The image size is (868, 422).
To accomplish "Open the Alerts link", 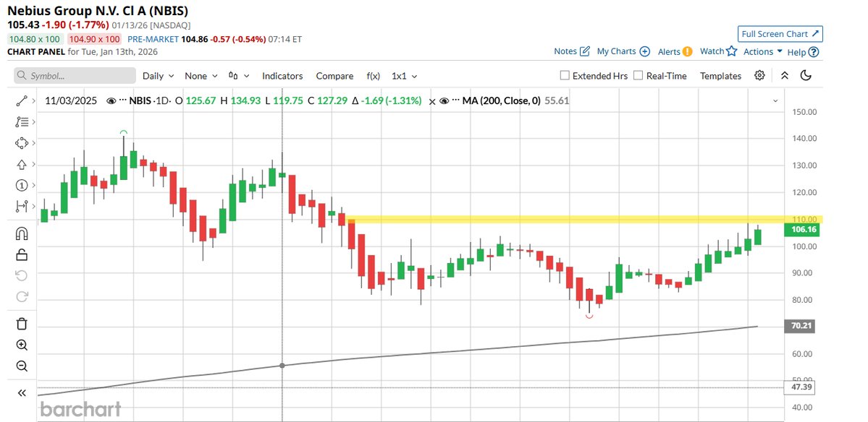I will pos(669,51).
